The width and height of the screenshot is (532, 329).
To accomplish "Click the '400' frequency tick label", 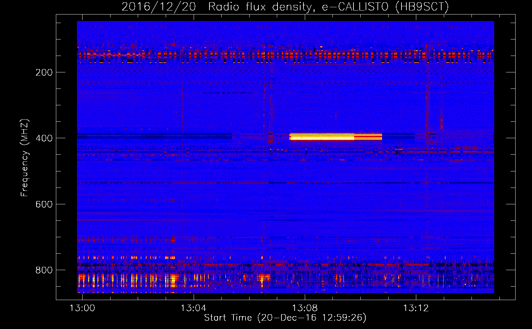I will pos(44,138).
